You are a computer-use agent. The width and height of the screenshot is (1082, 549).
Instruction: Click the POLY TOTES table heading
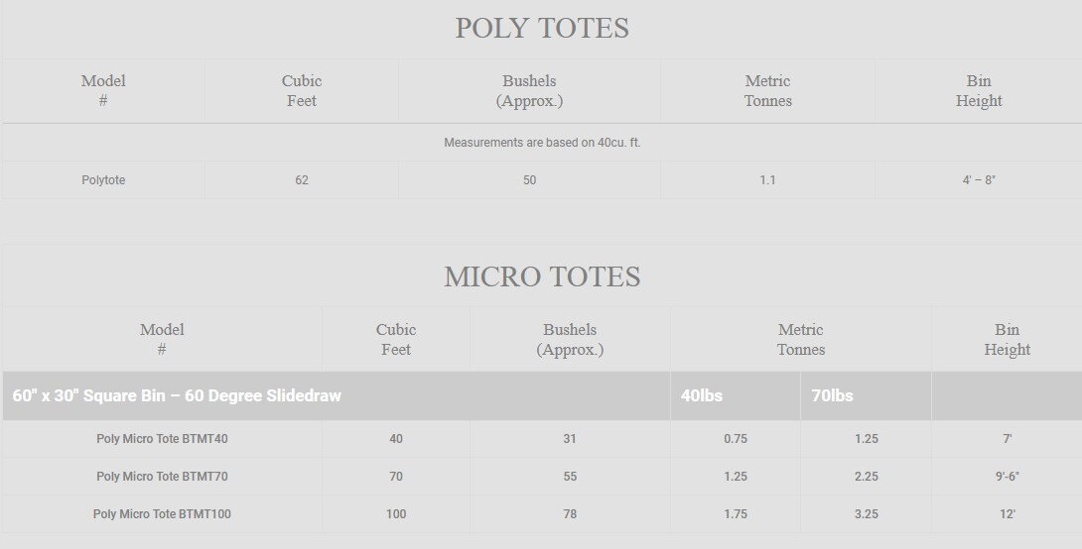pos(542,28)
